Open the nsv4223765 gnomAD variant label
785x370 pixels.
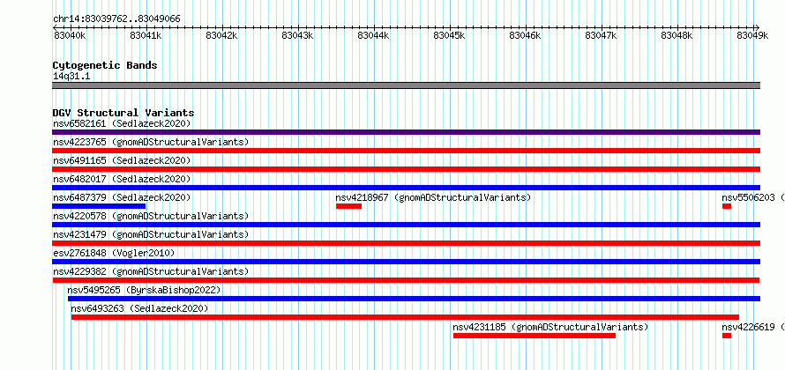pyautogui.click(x=151, y=142)
